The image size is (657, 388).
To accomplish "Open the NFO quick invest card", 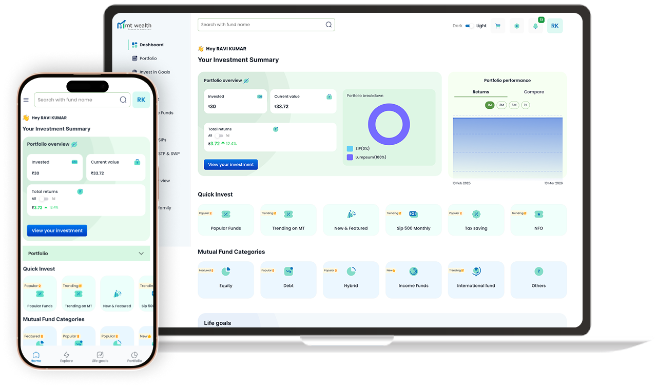I will pos(538,220).
